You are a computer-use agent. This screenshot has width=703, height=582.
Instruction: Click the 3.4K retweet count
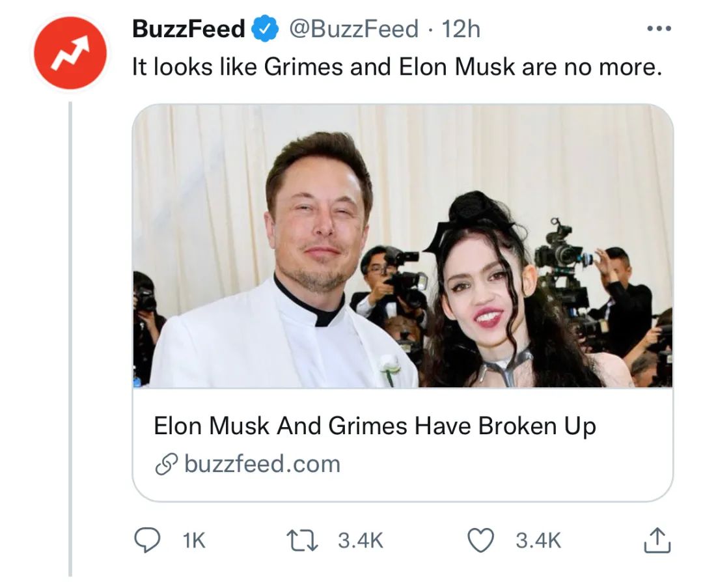tap(361, 540)
